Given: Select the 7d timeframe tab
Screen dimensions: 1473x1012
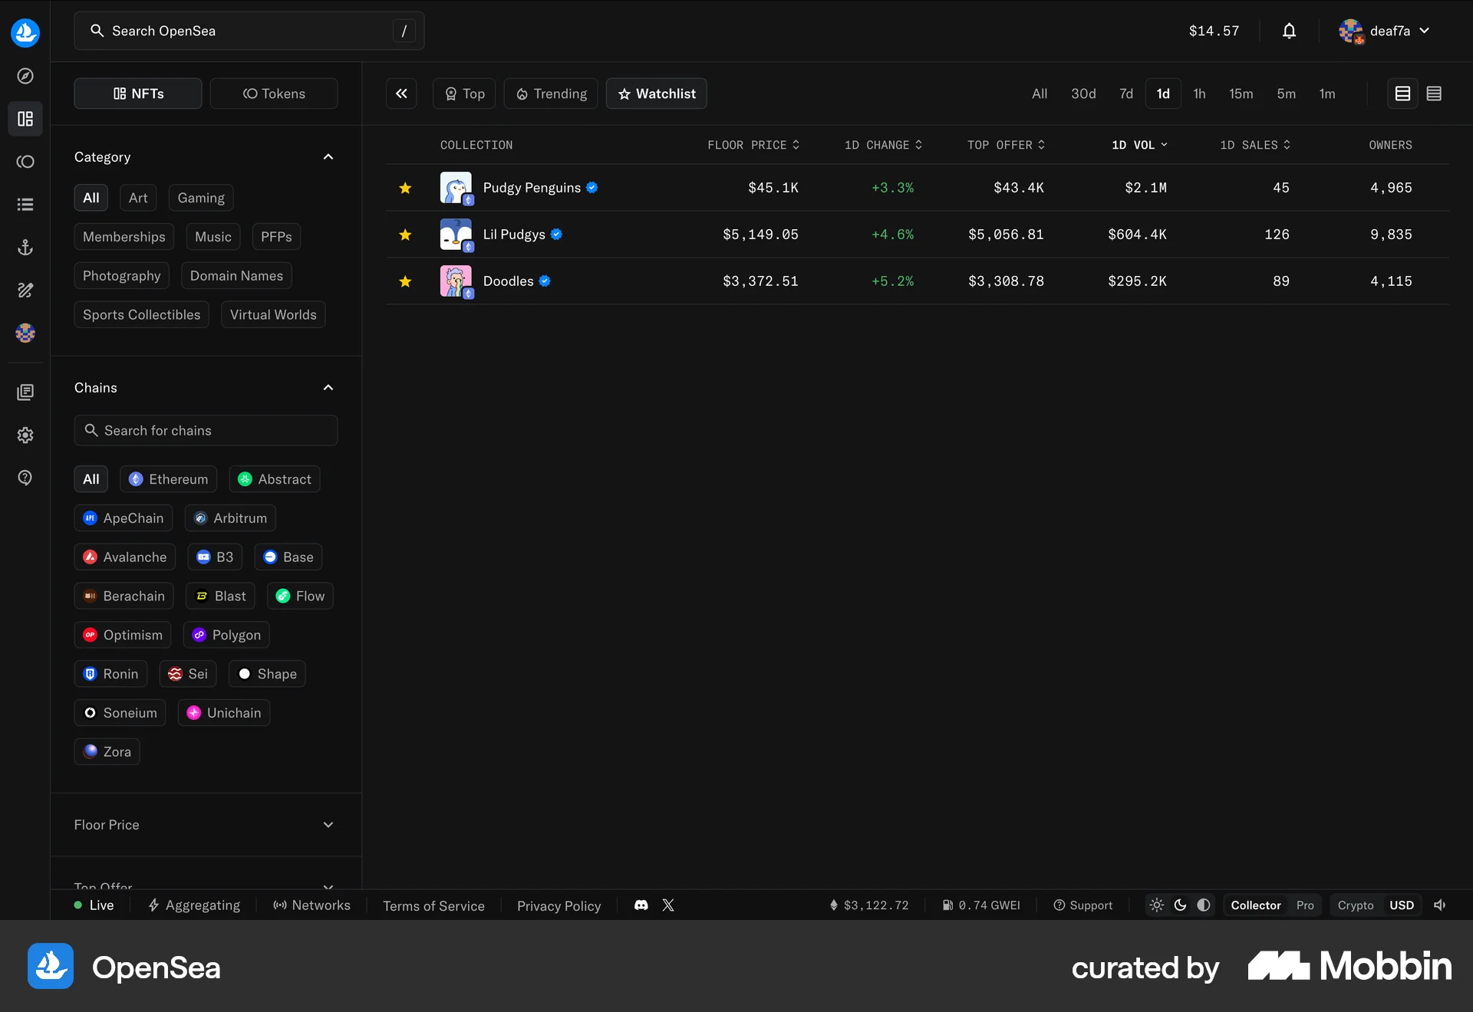Looking at the screenshot, I should (1125, 93).
